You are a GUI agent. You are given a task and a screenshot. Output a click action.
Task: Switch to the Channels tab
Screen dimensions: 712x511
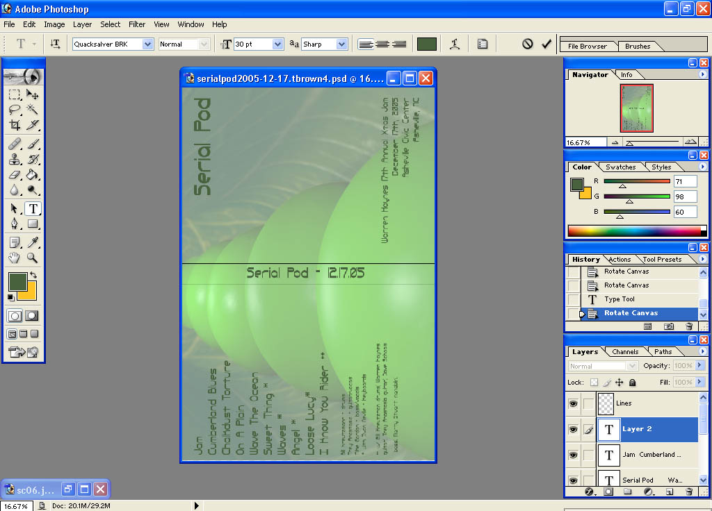(x=625, y=352)
